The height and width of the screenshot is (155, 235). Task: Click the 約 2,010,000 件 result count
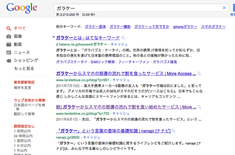point(68,14)
